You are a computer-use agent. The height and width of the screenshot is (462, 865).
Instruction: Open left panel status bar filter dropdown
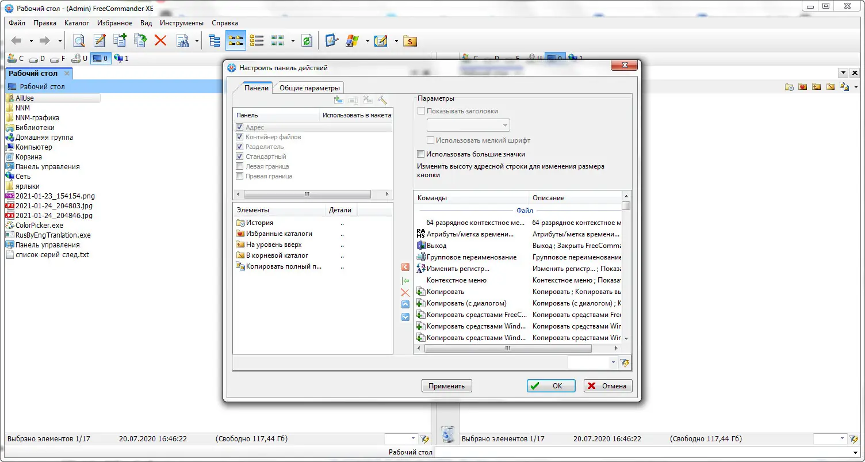point(413,439)
